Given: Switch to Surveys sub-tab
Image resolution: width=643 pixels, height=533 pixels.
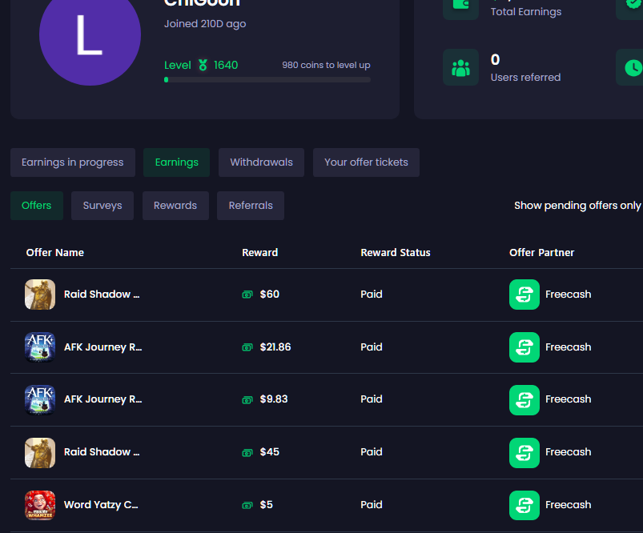Looking at the screenshot, I should pos(102,206).
